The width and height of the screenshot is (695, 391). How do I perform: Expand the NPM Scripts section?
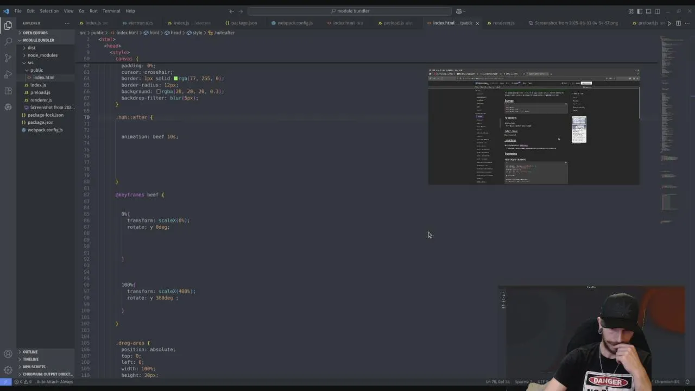34,367
